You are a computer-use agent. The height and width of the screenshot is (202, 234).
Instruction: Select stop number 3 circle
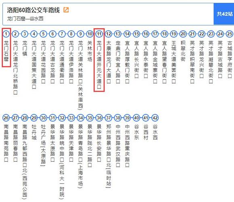25,34
